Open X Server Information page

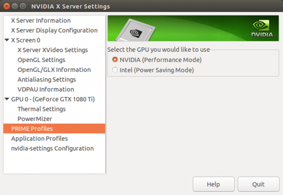pos(41,21)
